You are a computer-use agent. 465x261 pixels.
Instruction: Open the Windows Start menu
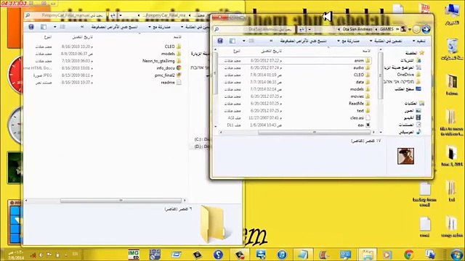tap(456, 254)
